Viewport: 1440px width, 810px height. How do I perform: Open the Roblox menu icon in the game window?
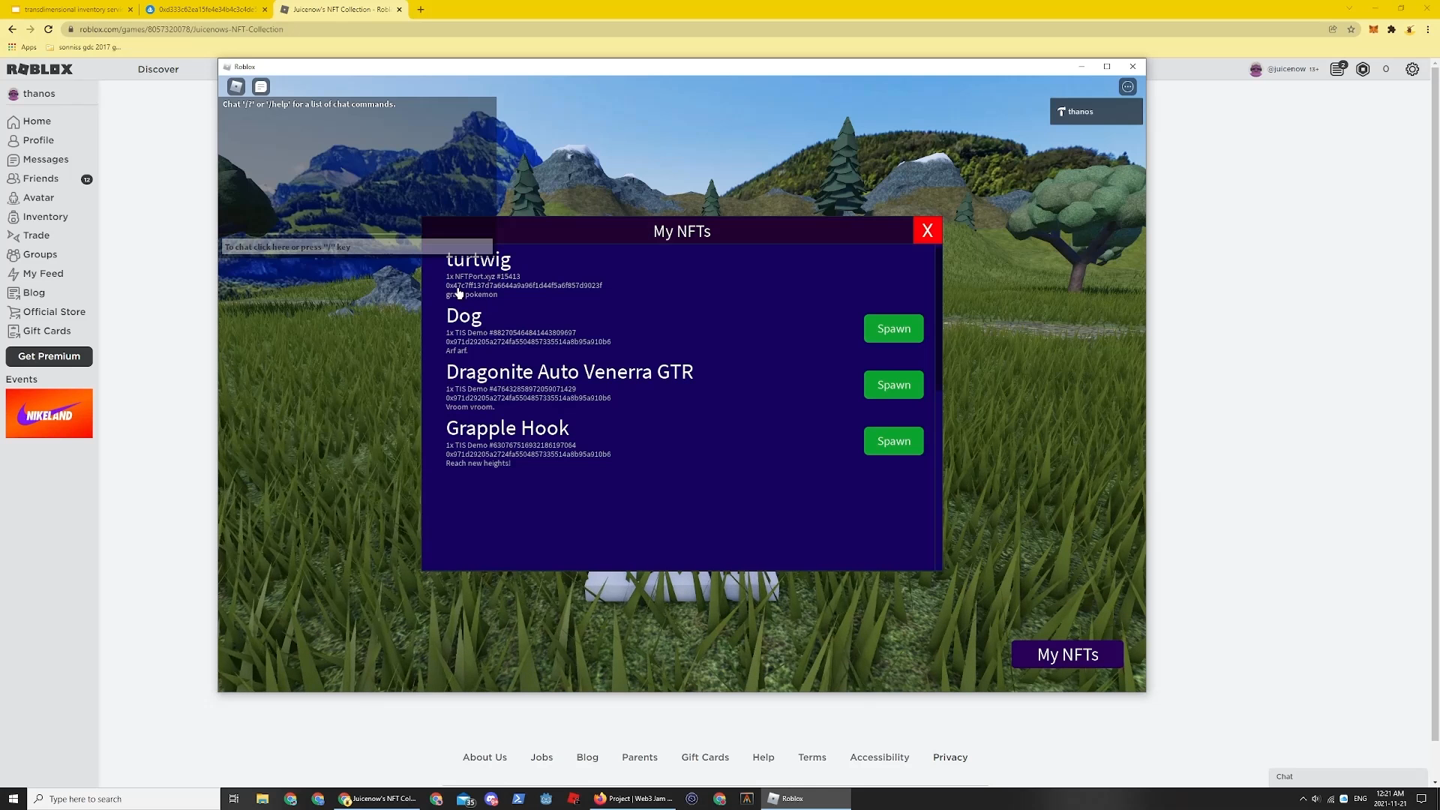pos(236,87)
